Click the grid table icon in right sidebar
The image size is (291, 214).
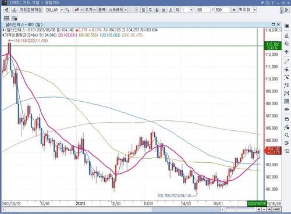click(x=286, y=101)
